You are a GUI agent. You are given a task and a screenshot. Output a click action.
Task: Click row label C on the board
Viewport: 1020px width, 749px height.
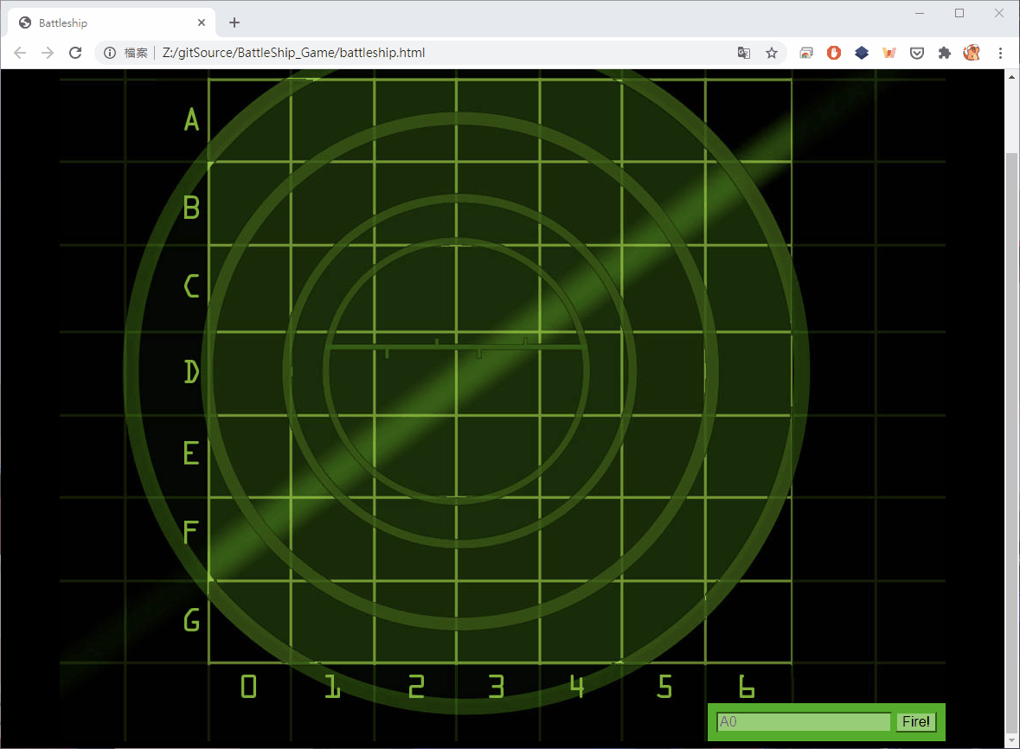pyautogui.click(x=191, y=286)
